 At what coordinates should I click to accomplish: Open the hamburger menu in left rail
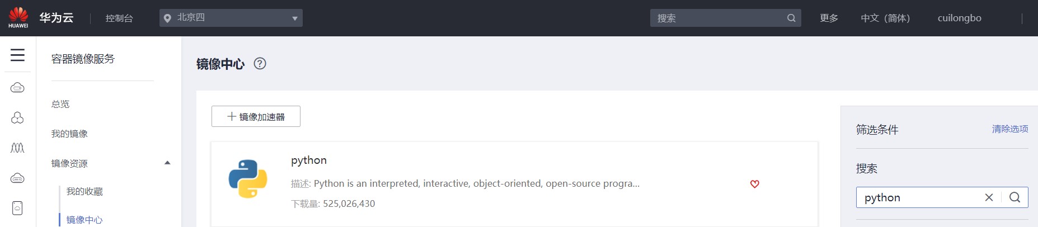(x=17, y=55)
